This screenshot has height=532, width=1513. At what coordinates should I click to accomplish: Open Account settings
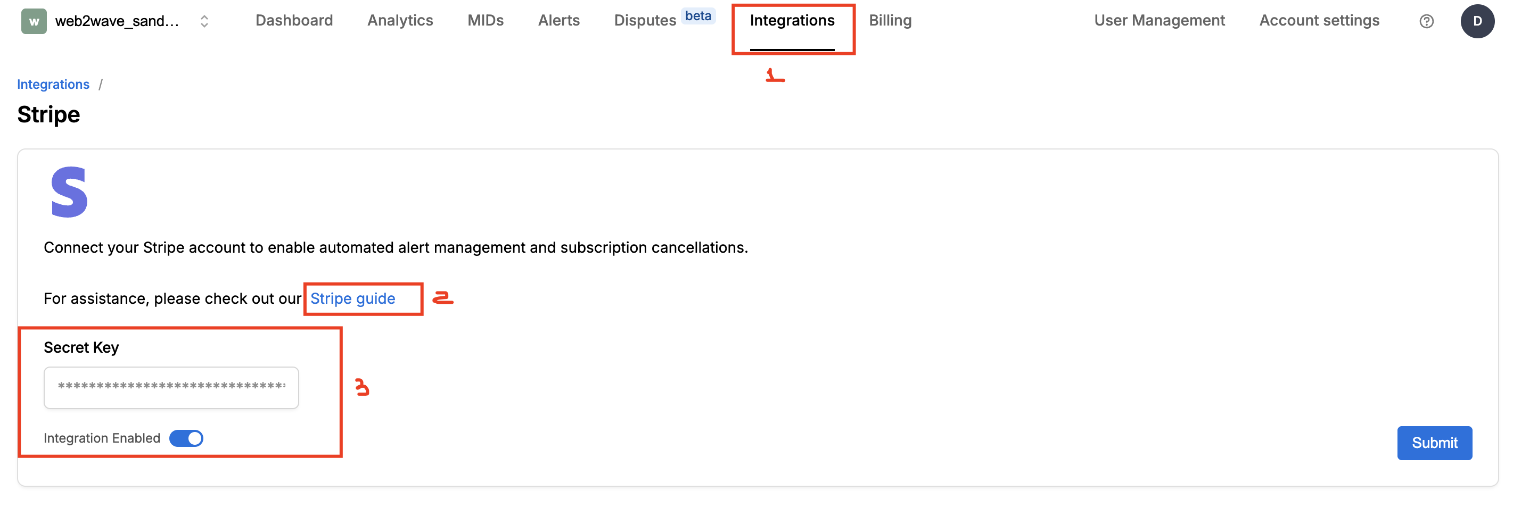coord(1319,21)
